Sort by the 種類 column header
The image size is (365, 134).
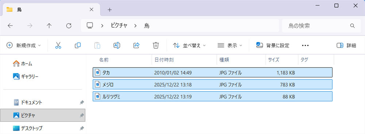pyautogui.click(x=224, y=60)
